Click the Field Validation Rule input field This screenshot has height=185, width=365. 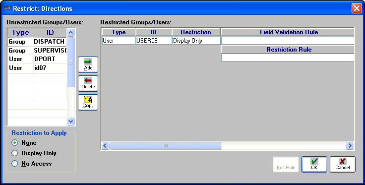[x=288, y=41]
